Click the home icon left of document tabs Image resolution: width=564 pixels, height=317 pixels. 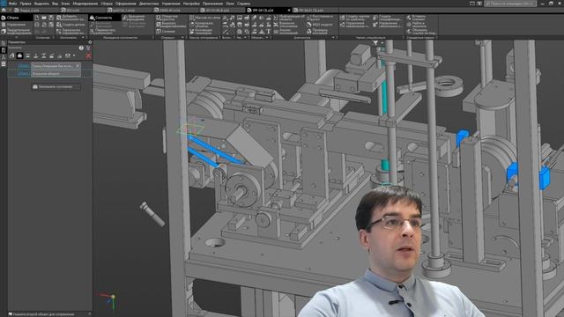click(4, 11)
